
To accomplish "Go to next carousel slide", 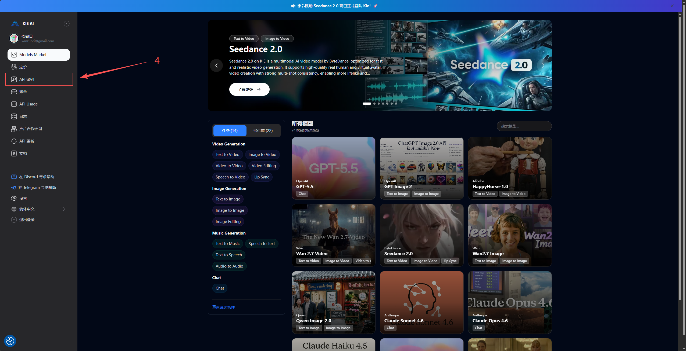I will 543,65.
